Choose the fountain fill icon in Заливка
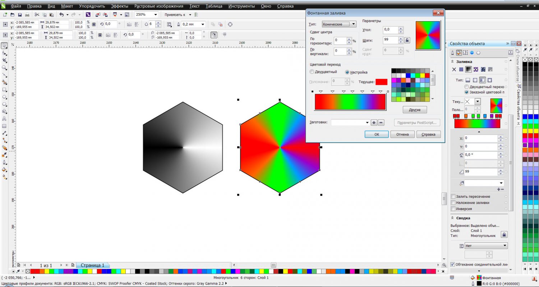The image size is (539, 287). (469, 69)
